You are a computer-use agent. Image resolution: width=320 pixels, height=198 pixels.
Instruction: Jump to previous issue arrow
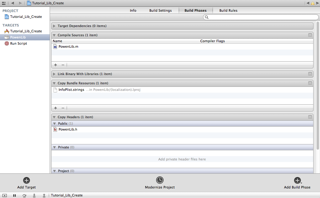(308, 3)
